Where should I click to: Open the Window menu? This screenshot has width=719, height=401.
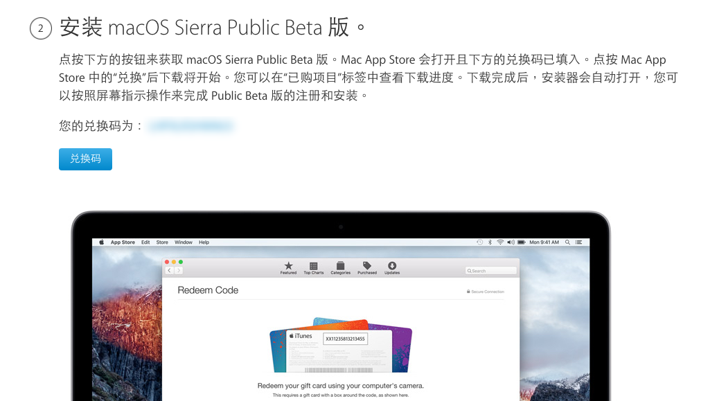point(184,242)
